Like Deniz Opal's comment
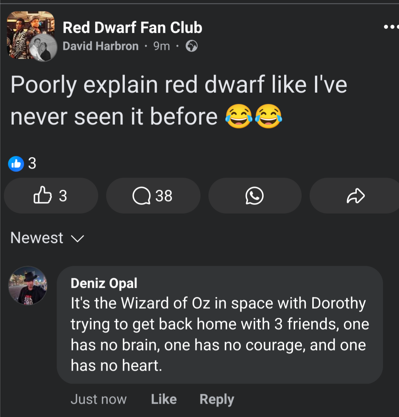 [x=164, y=399]
